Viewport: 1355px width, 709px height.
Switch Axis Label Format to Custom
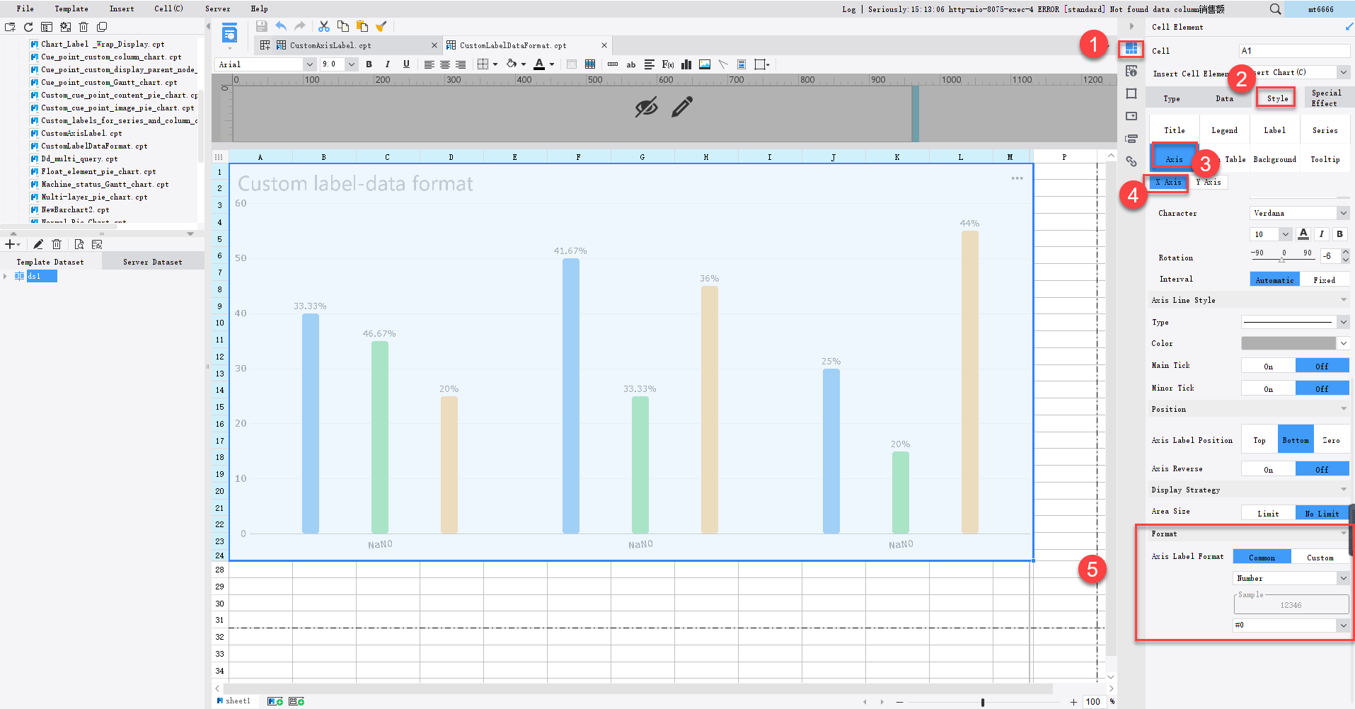1320,557
